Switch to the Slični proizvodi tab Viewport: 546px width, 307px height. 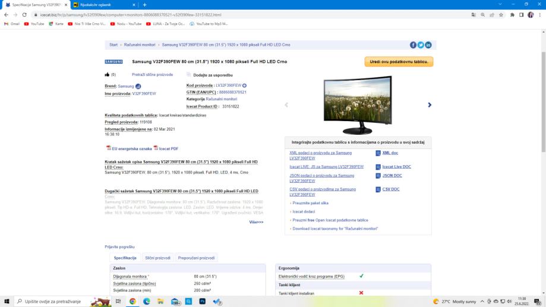point(157,258)
